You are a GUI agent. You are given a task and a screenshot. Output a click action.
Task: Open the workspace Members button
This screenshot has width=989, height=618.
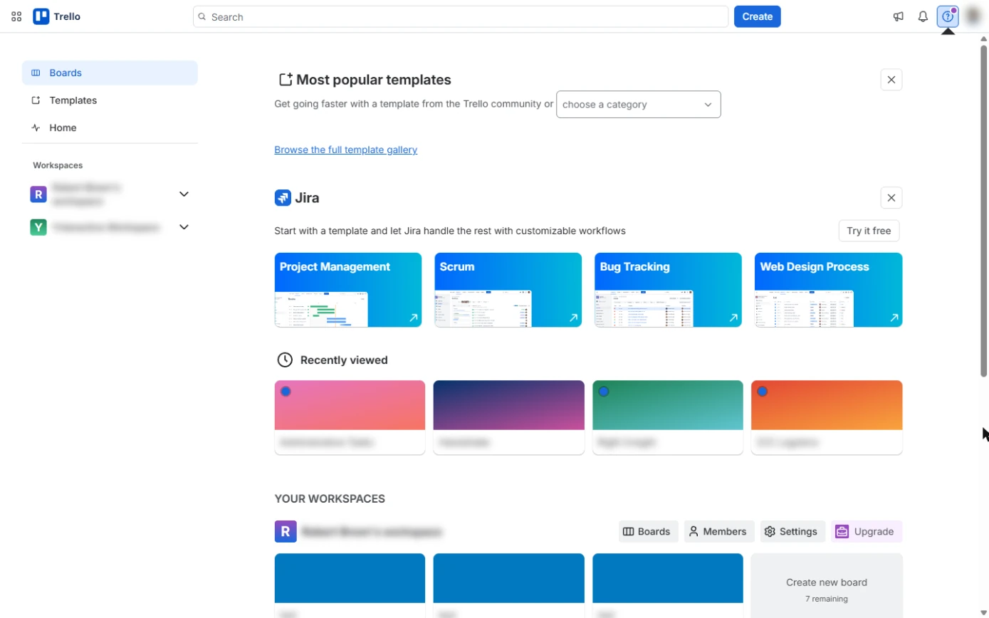[719, 531]
